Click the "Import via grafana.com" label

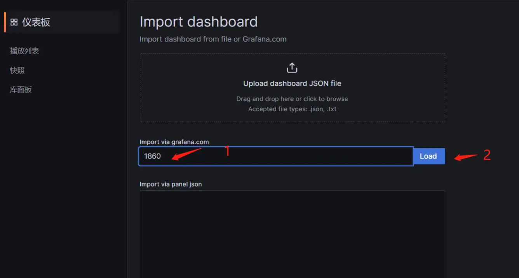[x=174, y=142]
